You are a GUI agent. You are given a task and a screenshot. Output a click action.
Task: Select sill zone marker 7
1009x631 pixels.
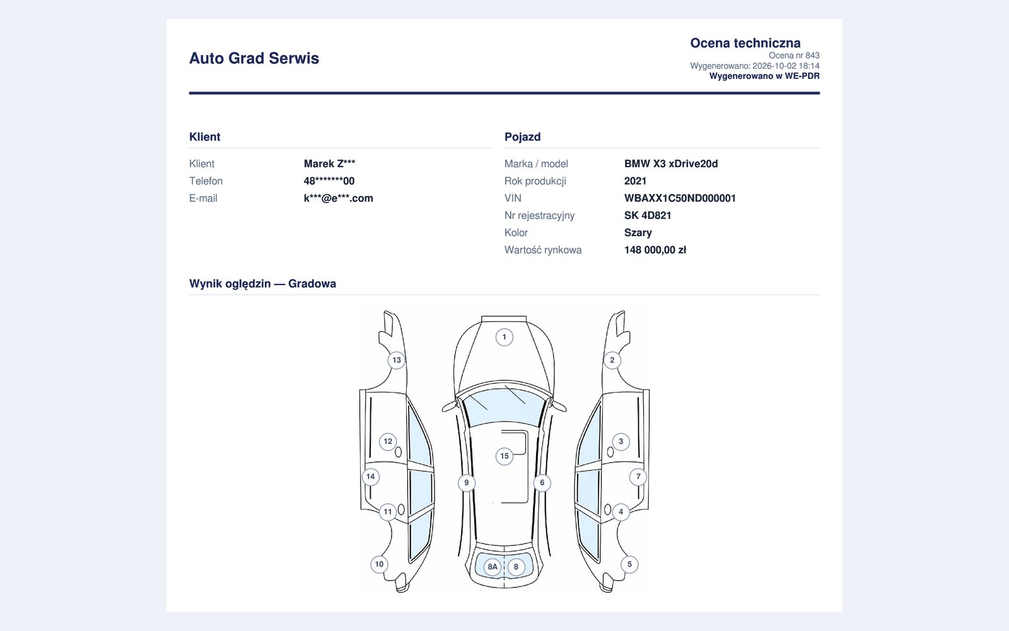click(x=638, y=476)
